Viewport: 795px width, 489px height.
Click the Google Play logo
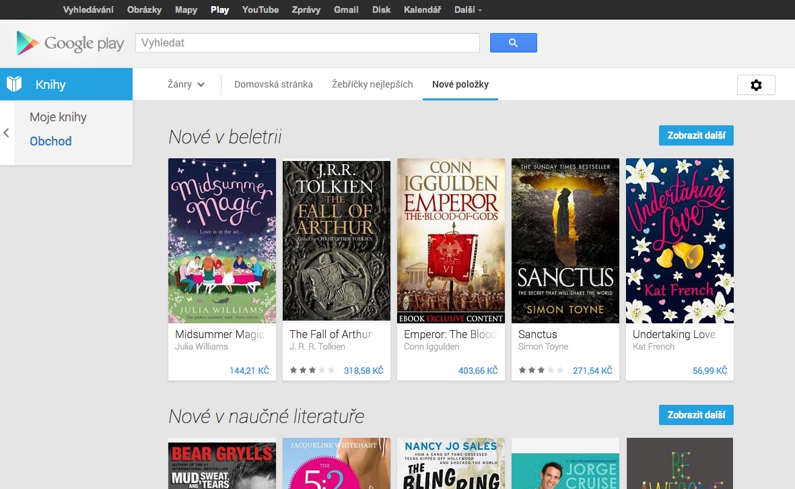pyautogui.click(x=70, y=43)
